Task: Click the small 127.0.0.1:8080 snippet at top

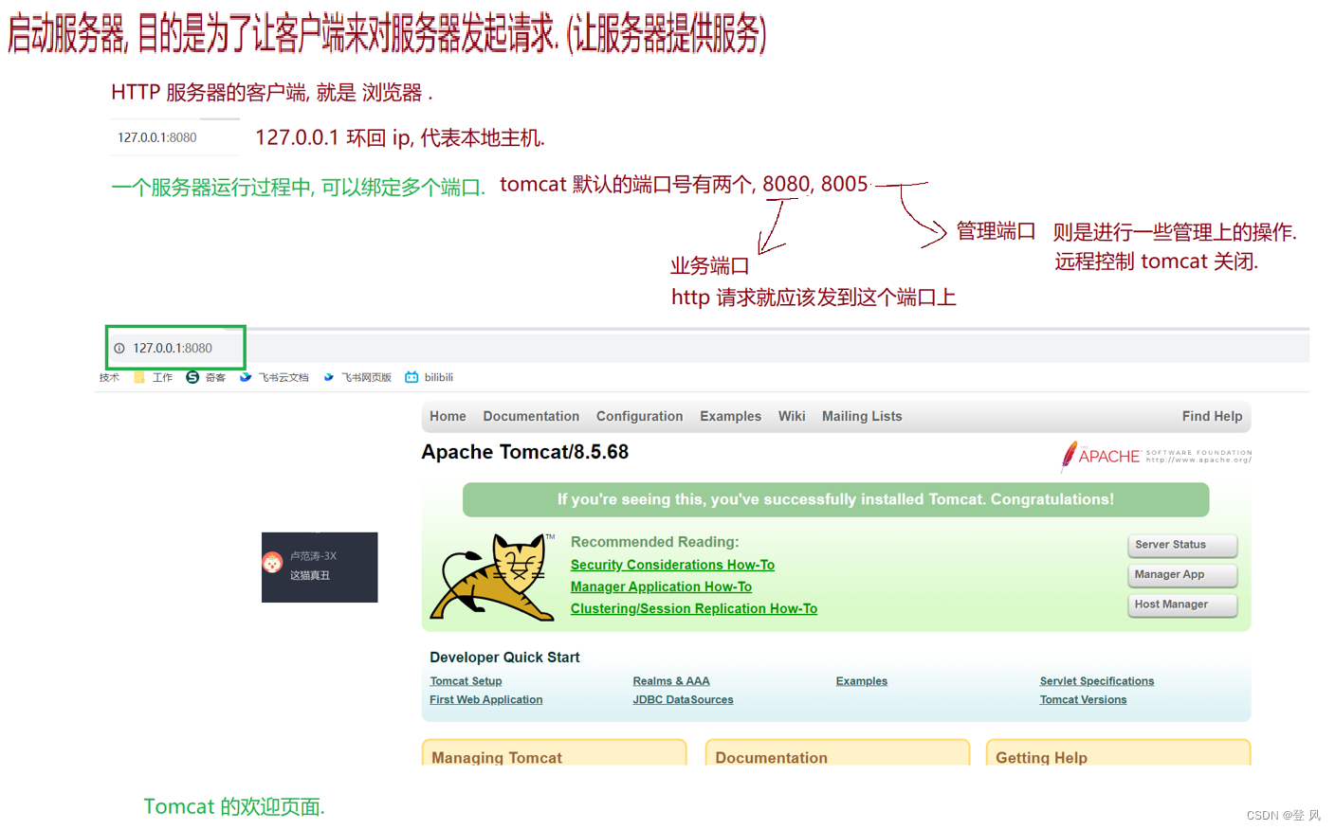Action: coord(157,137)
